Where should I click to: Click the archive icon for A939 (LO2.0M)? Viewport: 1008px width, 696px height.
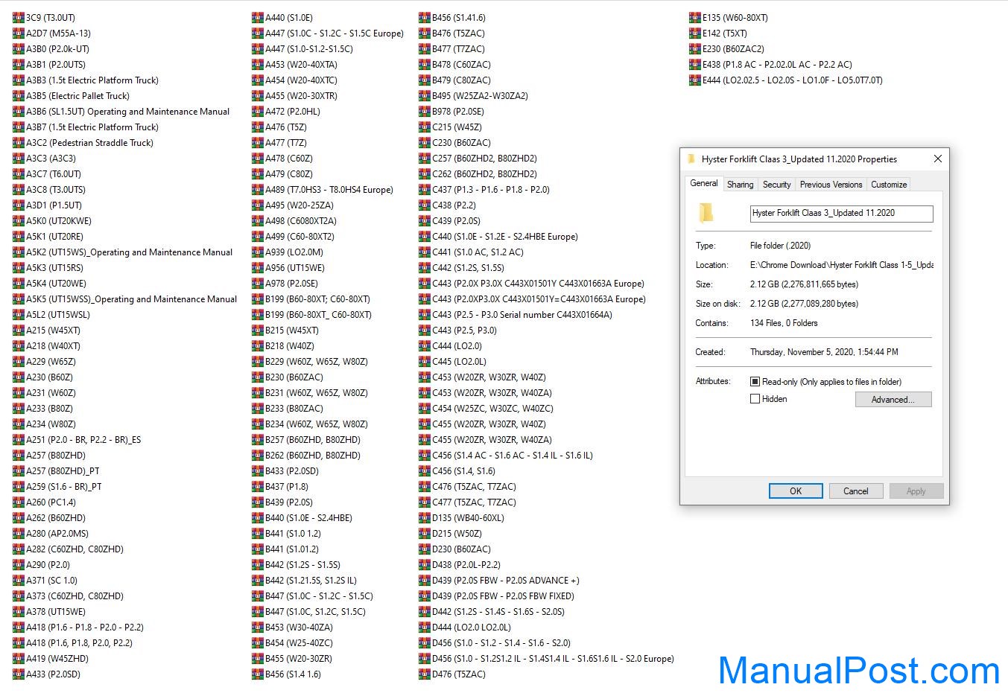click(258, 252)
